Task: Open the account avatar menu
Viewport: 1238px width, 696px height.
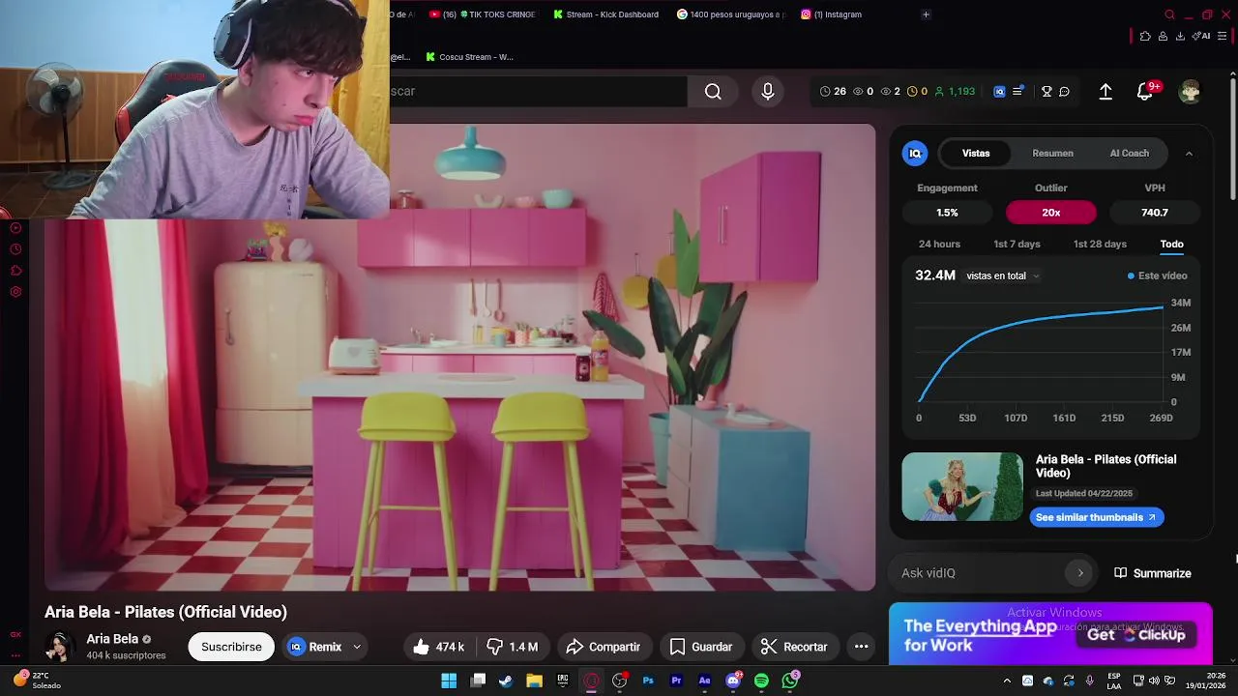Action: coord(1191,91)
